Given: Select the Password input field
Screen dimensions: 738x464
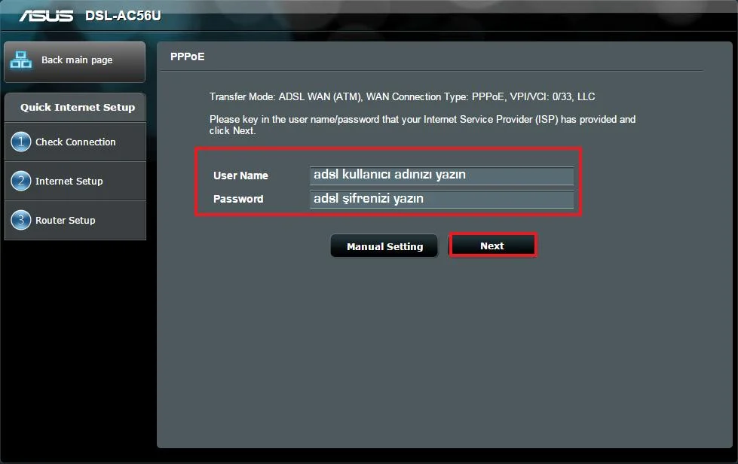Looking at the screenshot, I should (442, 199).
